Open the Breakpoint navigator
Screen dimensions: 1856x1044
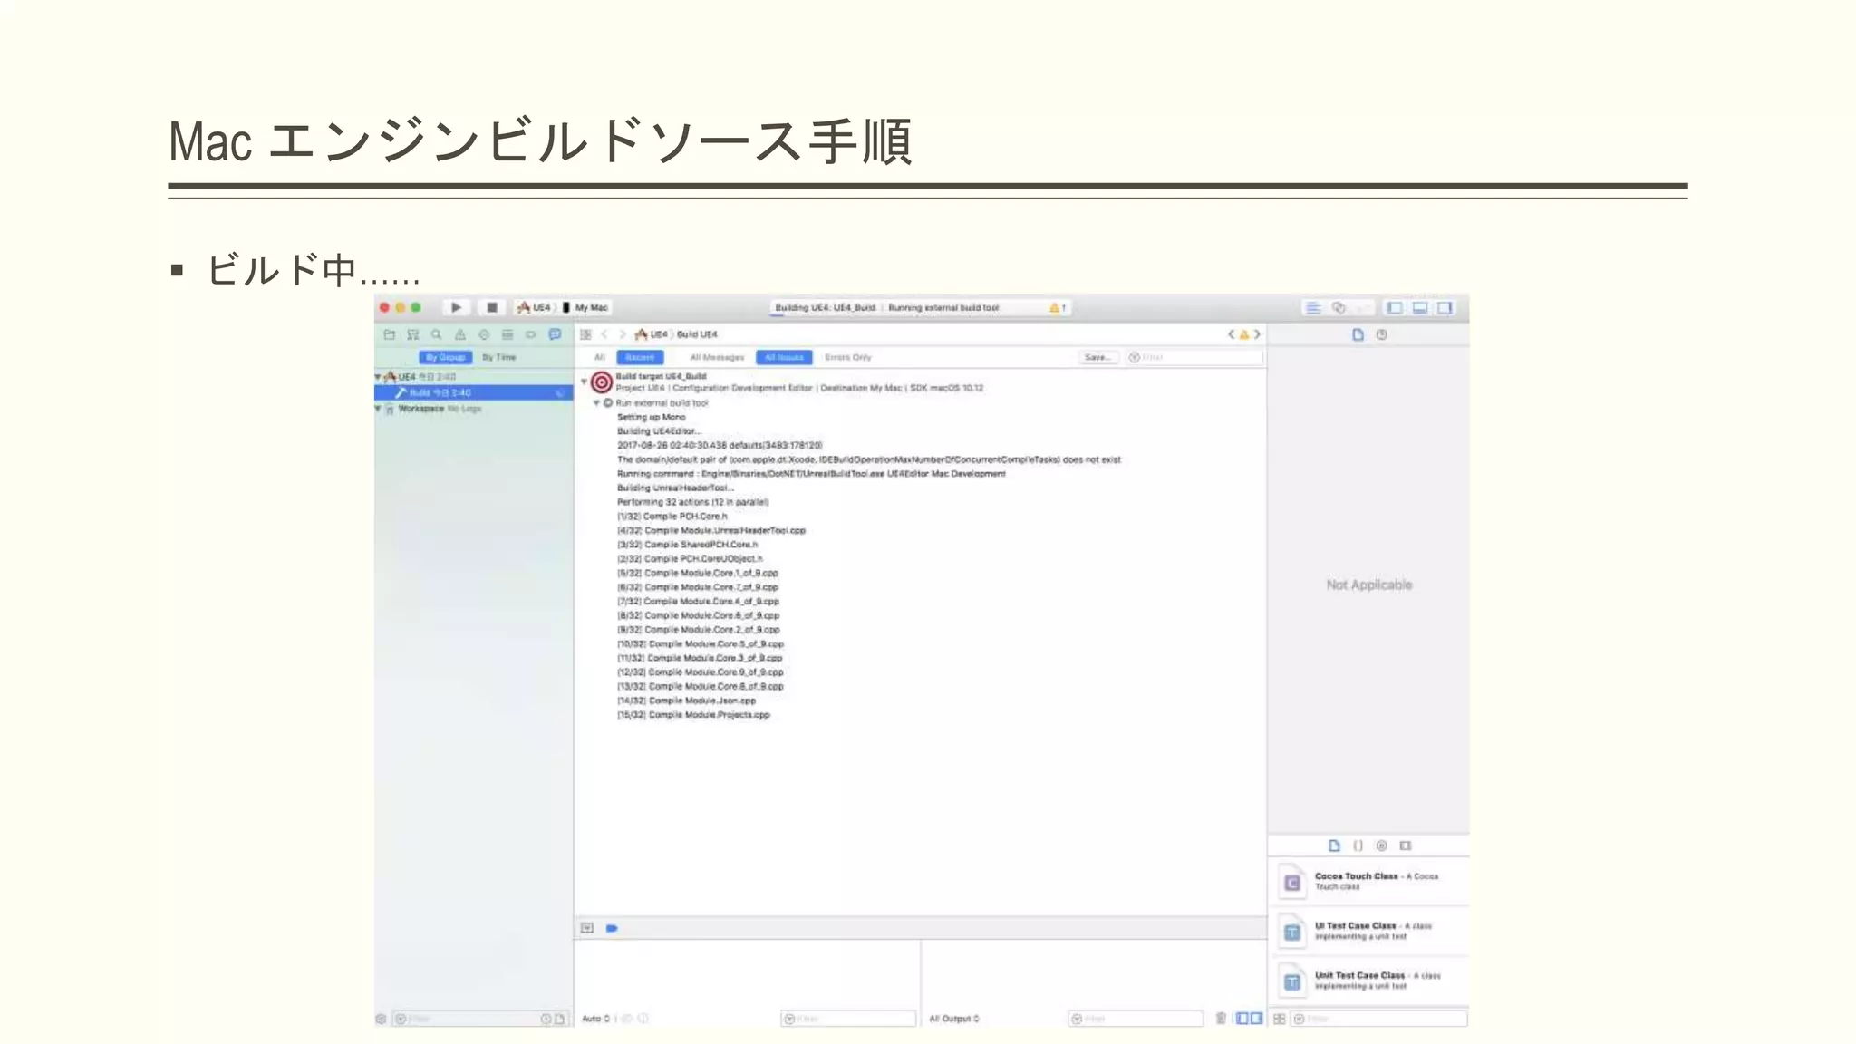(x=531, y=334)
